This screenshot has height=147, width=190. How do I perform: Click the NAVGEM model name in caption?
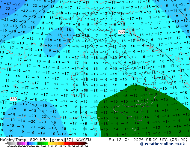pos(83,140)
